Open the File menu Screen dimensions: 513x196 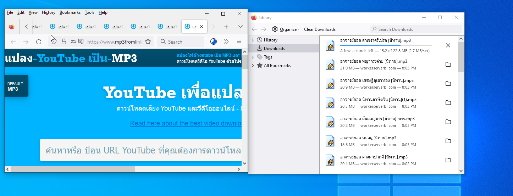coord(10,12)
